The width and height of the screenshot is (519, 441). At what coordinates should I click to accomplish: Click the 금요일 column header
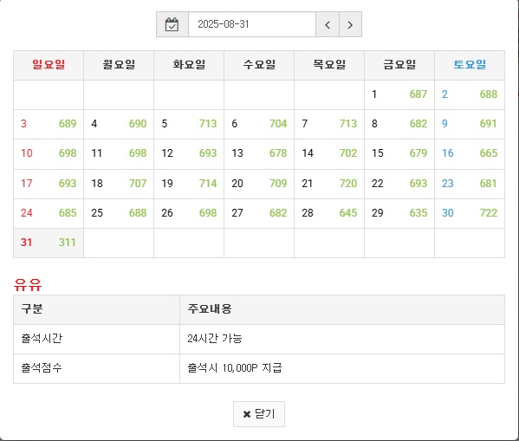tap(399, 65)
